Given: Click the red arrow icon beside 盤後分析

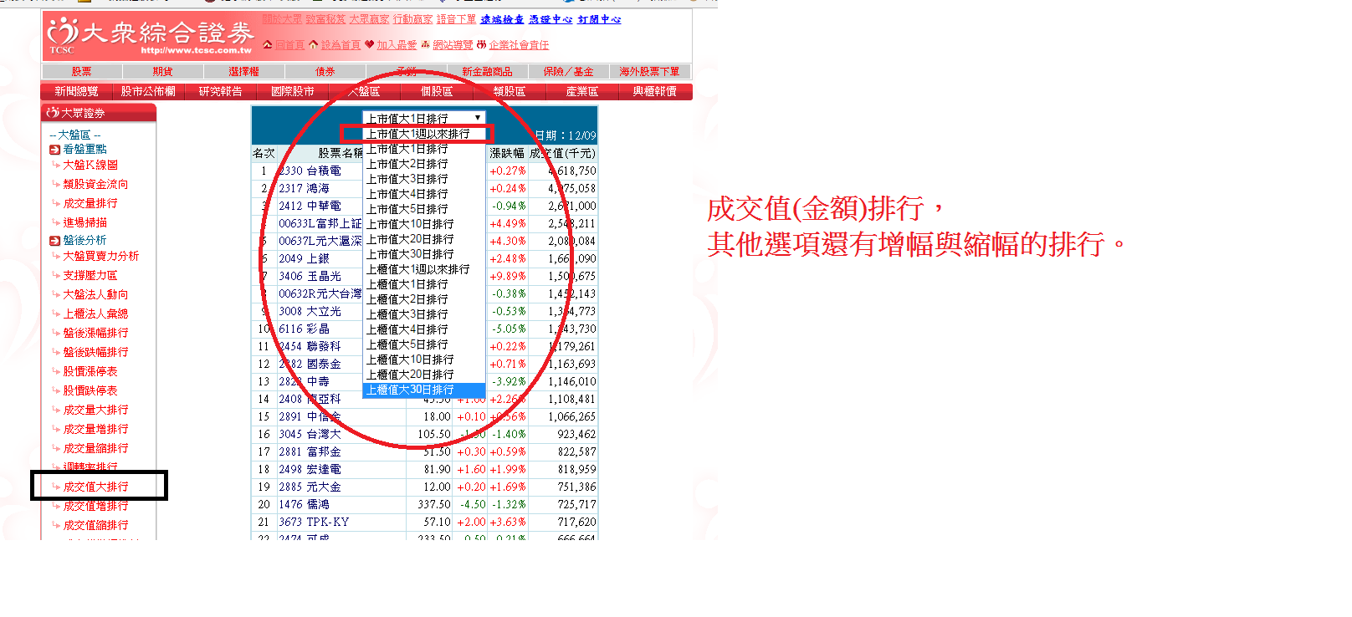Looking at the screenshot, I should coord(54,241).
